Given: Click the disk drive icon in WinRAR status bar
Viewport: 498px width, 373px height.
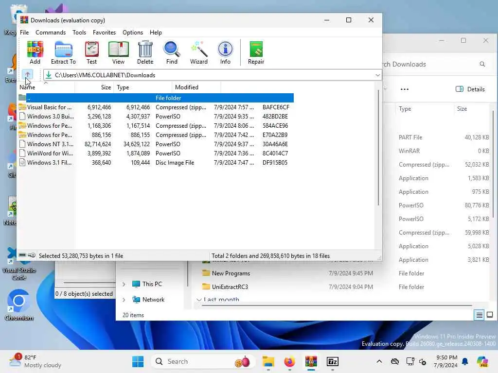Looking at the screenshot, I should coord(22,255).
